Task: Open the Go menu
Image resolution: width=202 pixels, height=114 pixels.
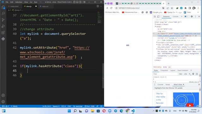Action: (x=31, y=2)
